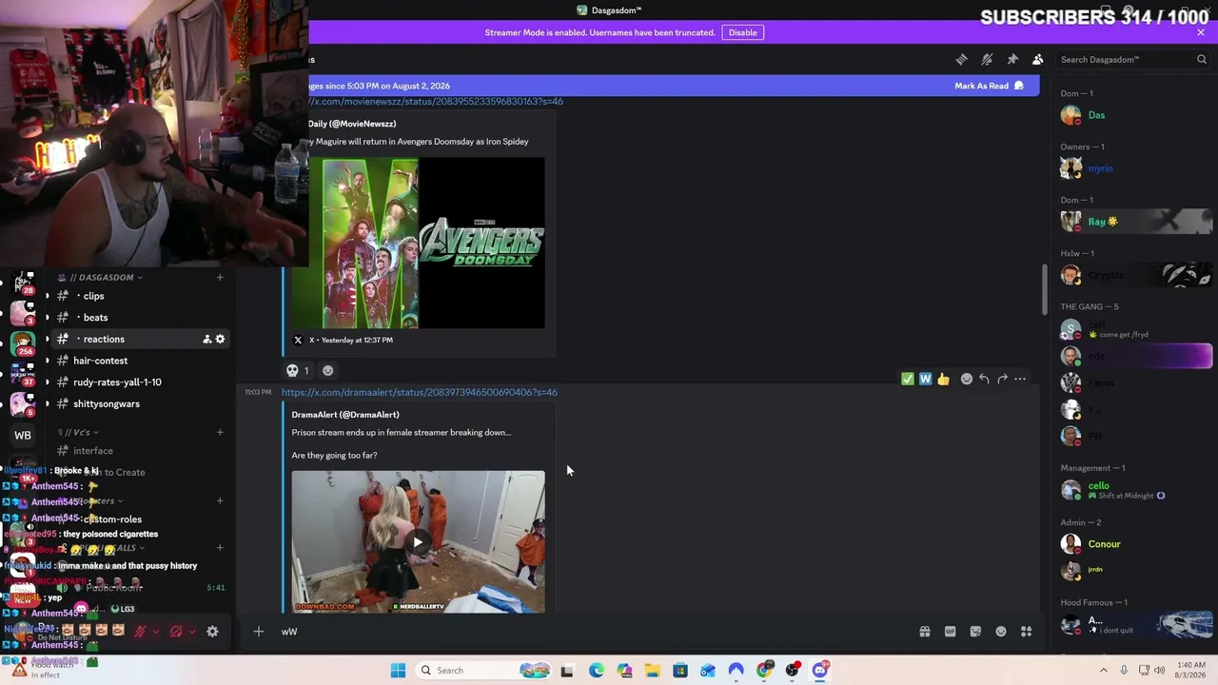Open microphone input options arrow
Screen dimensions: 1218x685
(x=156, y=631)
